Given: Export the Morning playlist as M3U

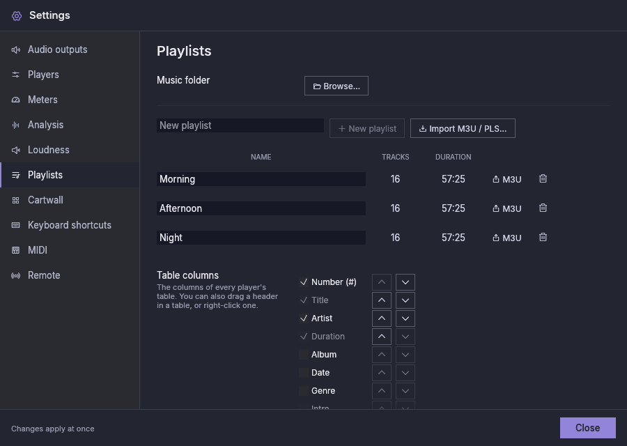Looking at the screenshot, I should pos(506,179).
